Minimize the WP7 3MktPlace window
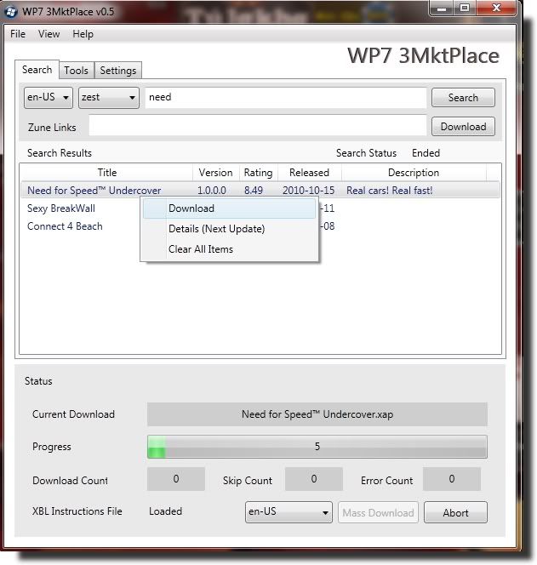This screenshot has width=537, height=565. click(441, 8)
